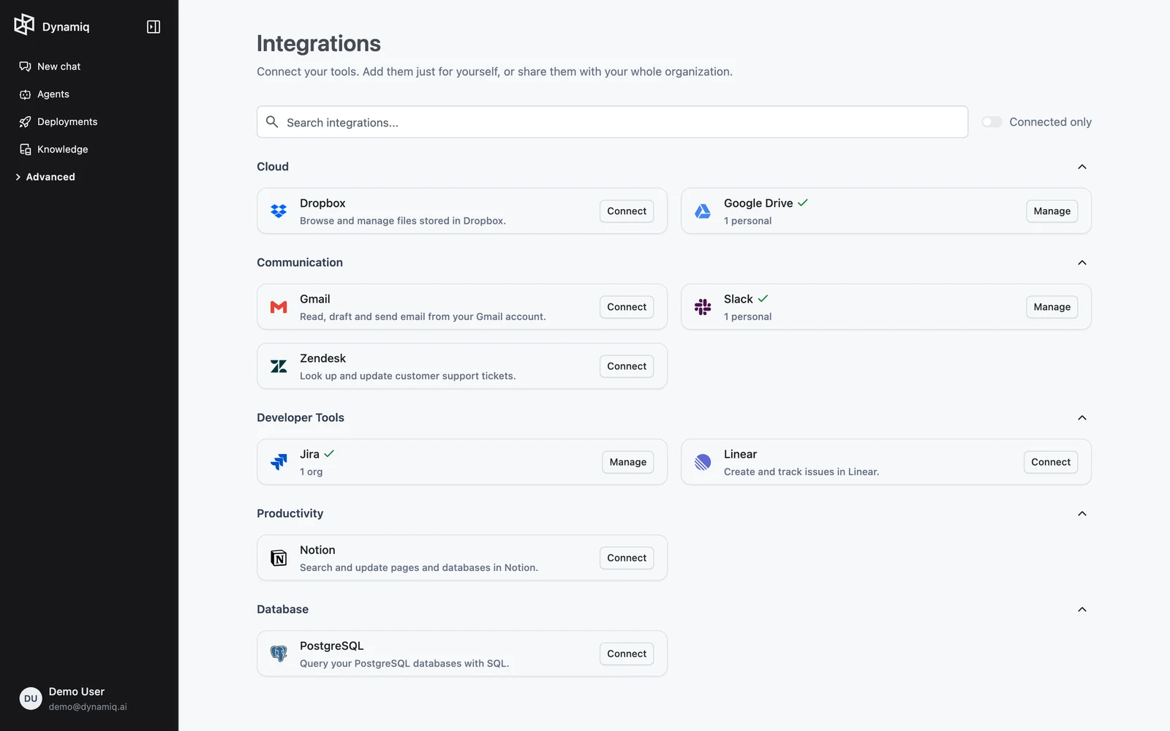This screenshot has width=1170, height=731.
Task: Connect the Zendesk integration
Action: 627,366
